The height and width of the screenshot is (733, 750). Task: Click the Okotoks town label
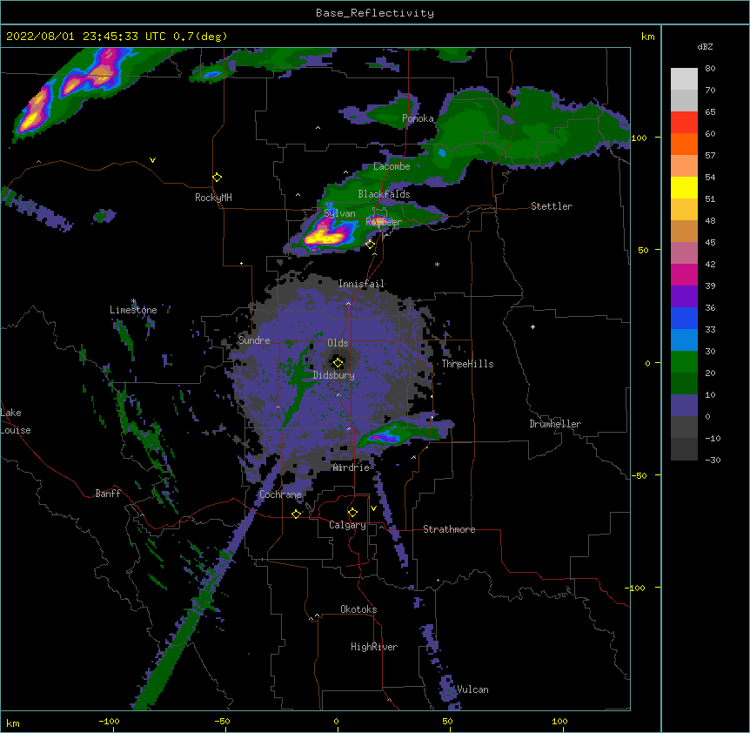tap(358, 609)
